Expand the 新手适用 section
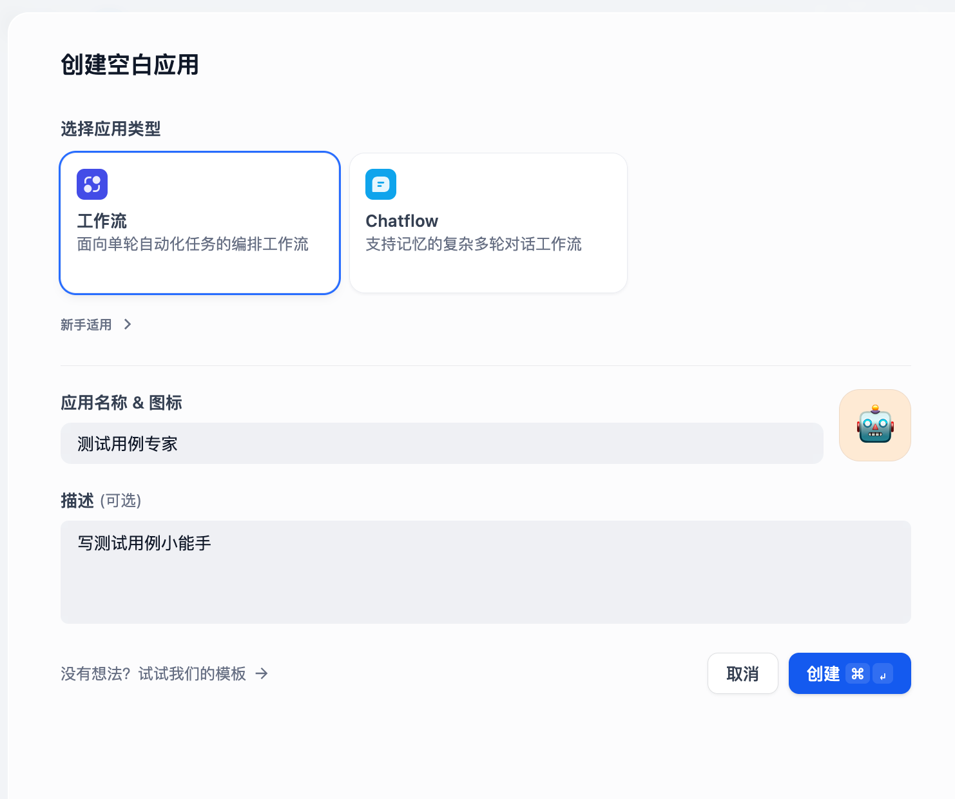The height and width of the screenshot is (799, 955). (x=96, y=325)
